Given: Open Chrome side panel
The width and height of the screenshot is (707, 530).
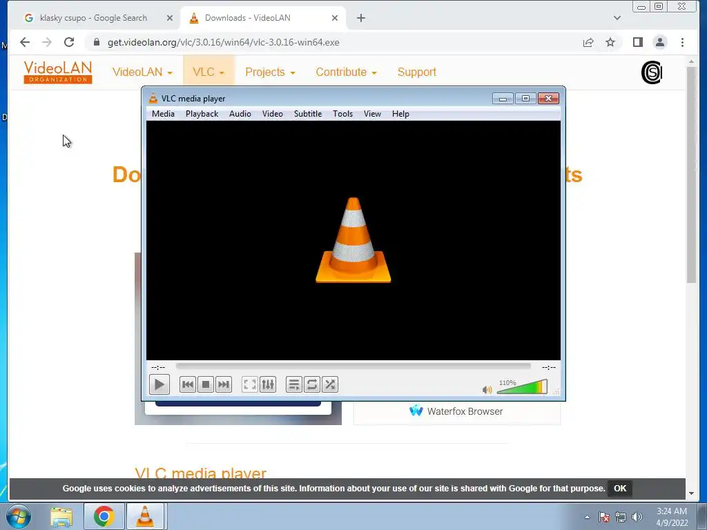Looking at the screenshot, I should pyautogui.click(x=637, y=42).
